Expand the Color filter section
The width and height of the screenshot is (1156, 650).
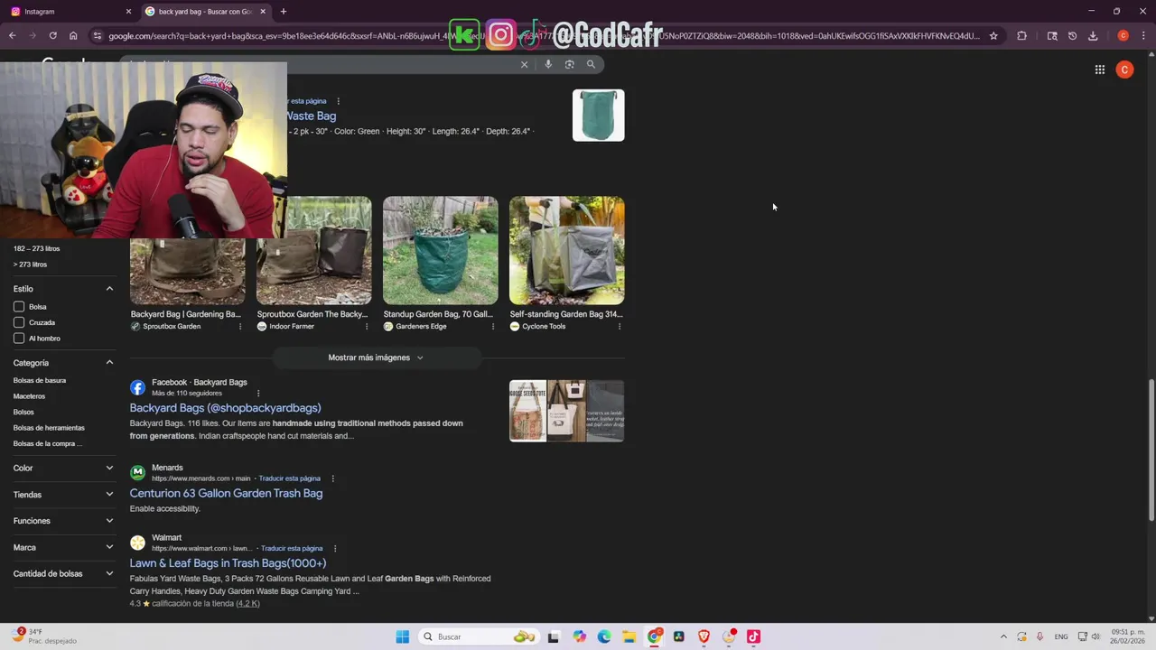point(109,469)
